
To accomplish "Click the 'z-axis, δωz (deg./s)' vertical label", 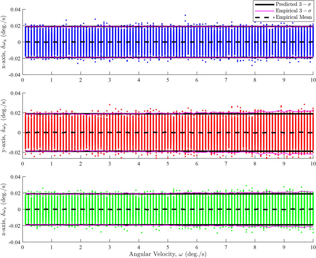I will point(5,209).
